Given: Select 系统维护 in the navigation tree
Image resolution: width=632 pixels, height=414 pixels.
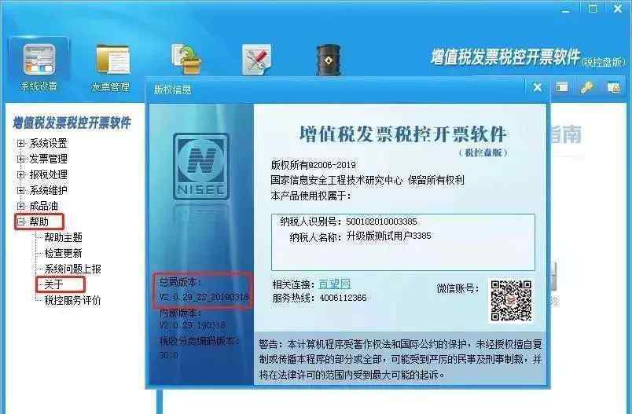Looking at the screenshot, I should pyautogui.click(x=49, y=190).
